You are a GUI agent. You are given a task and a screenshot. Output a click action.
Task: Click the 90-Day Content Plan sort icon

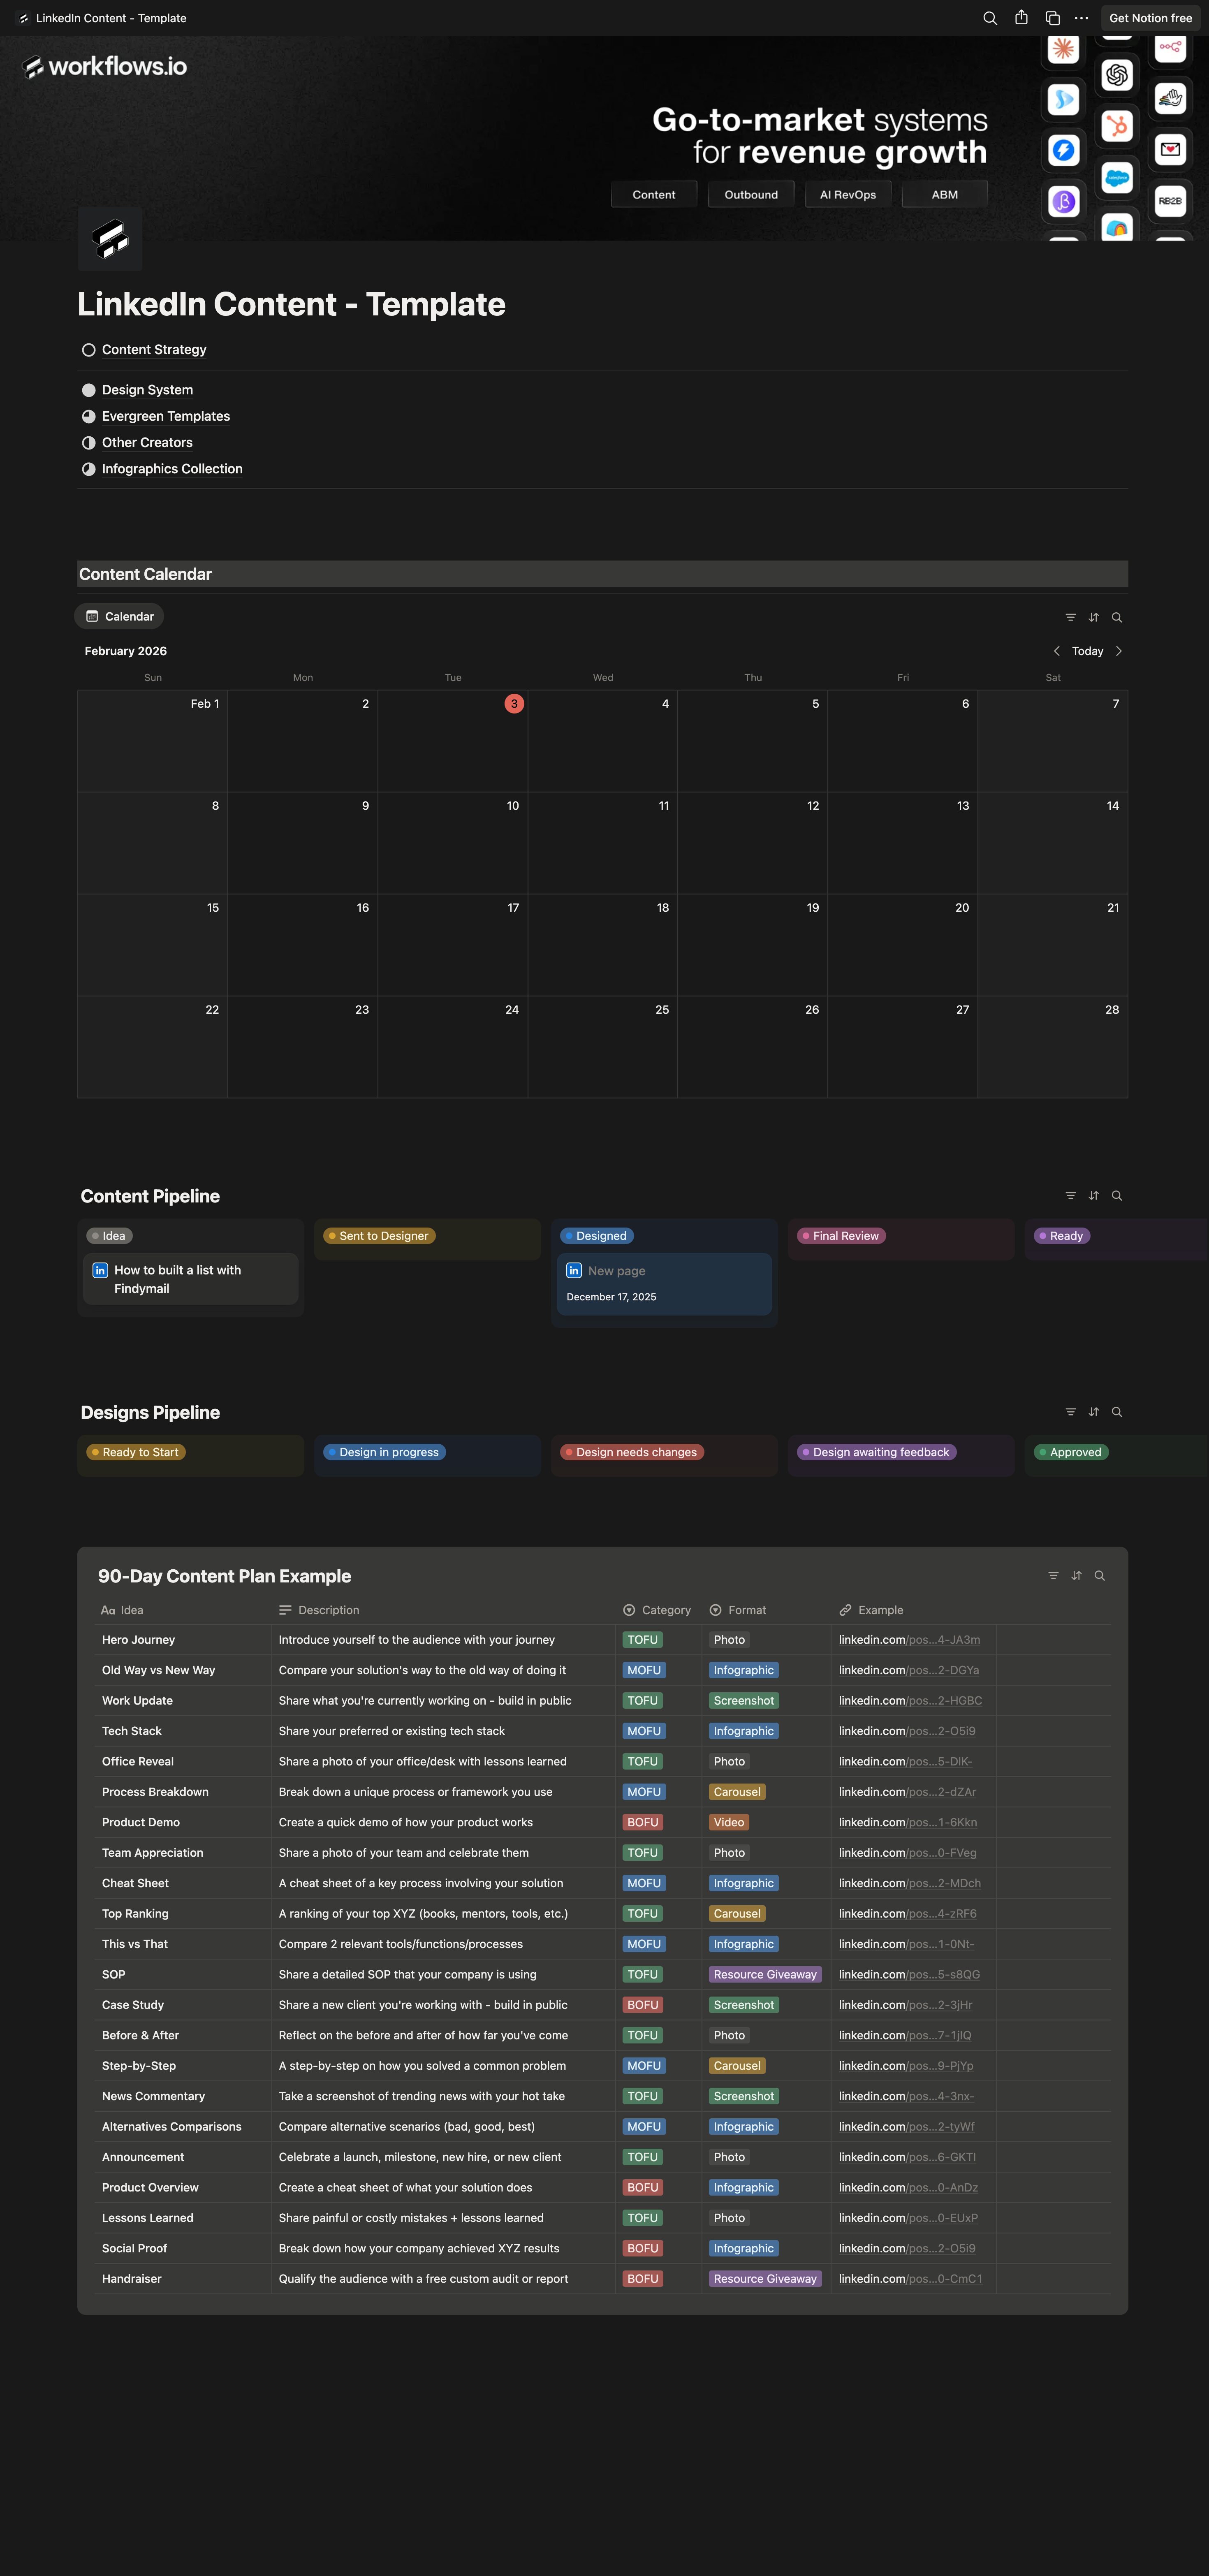[x=1076, y=1576]
